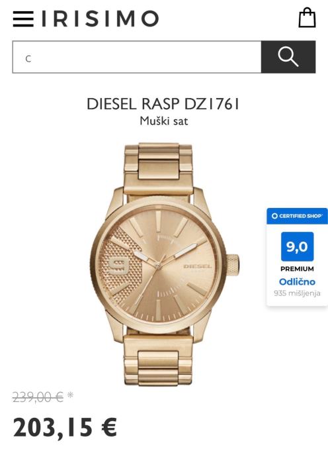Click the Muški sat subtitle
Image resolution: width=328 pixels, height=457 pixels.
click(164, 121)
